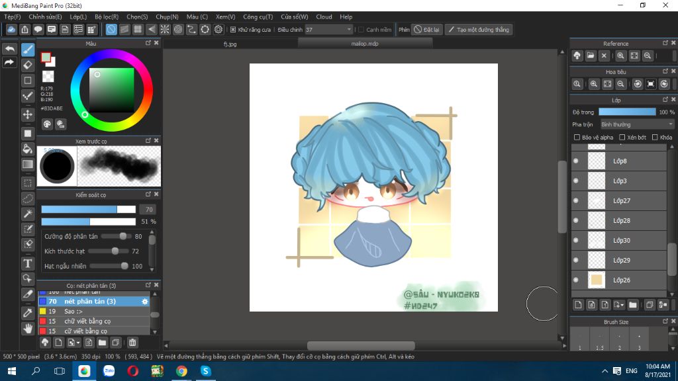Select the Bucket fill tool
Viewport: 678px width, 381px height.
28,149
